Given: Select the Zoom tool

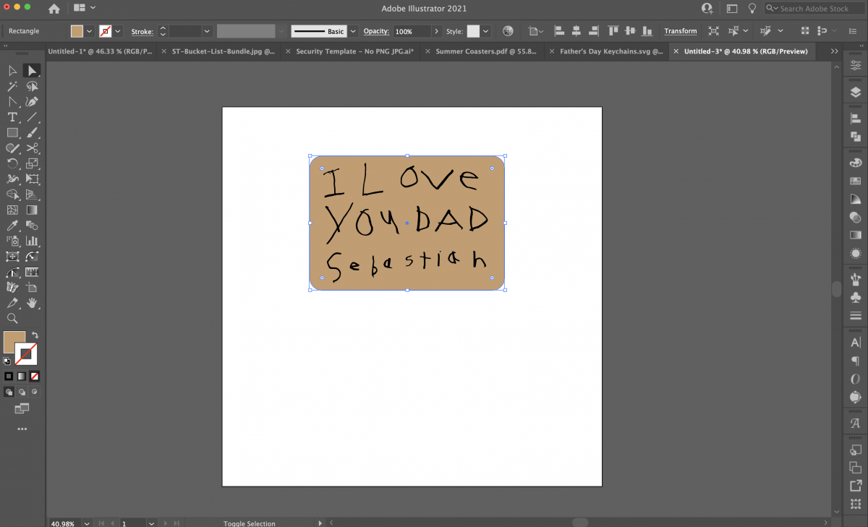Looking at the screenshot, I should tap(12, 318).
